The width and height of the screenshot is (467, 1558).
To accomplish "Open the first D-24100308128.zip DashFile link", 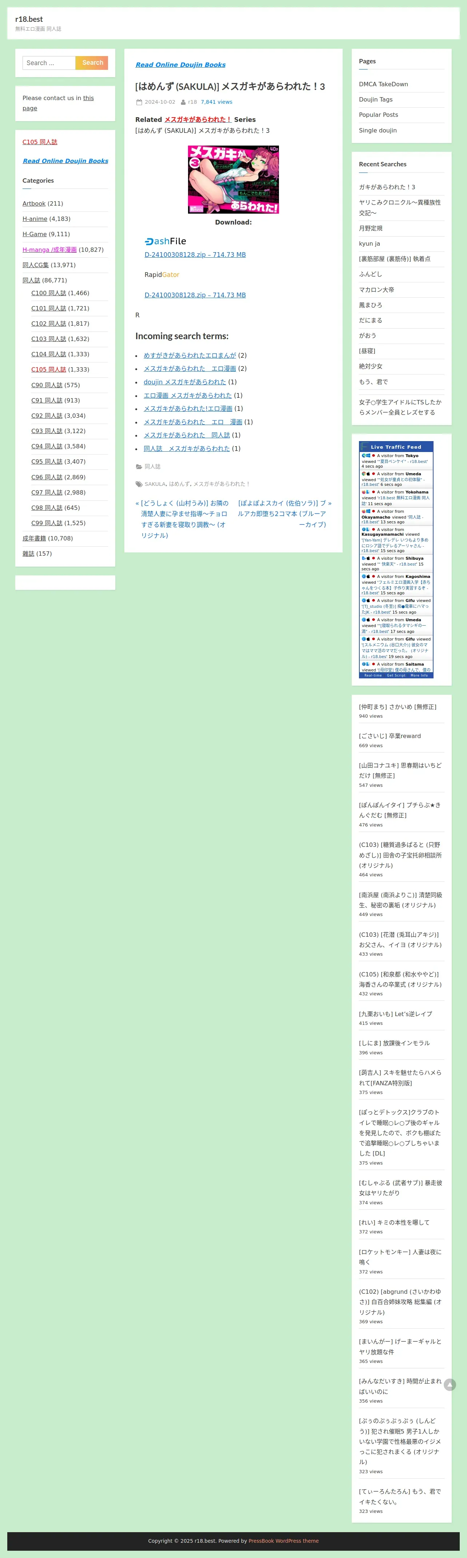I will [x=195, y=255].
